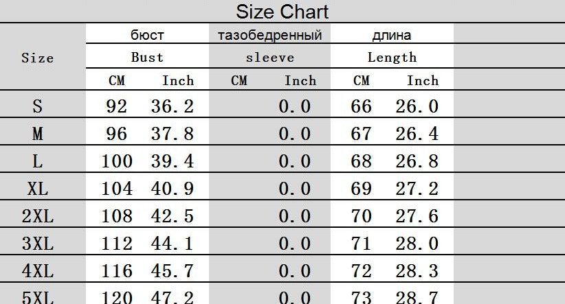Viewport: 565px width, 304px height.
Task: Select the 104 cm bust value
Action: 117,189
